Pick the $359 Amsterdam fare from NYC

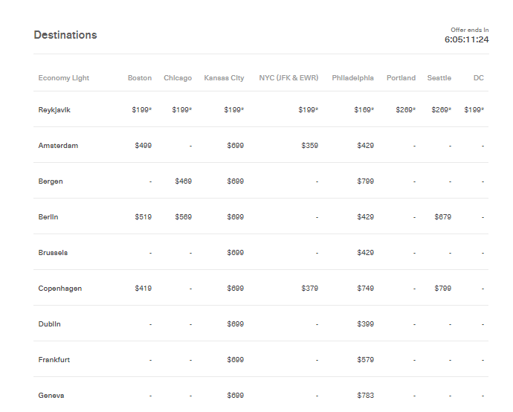click(309, 146)
